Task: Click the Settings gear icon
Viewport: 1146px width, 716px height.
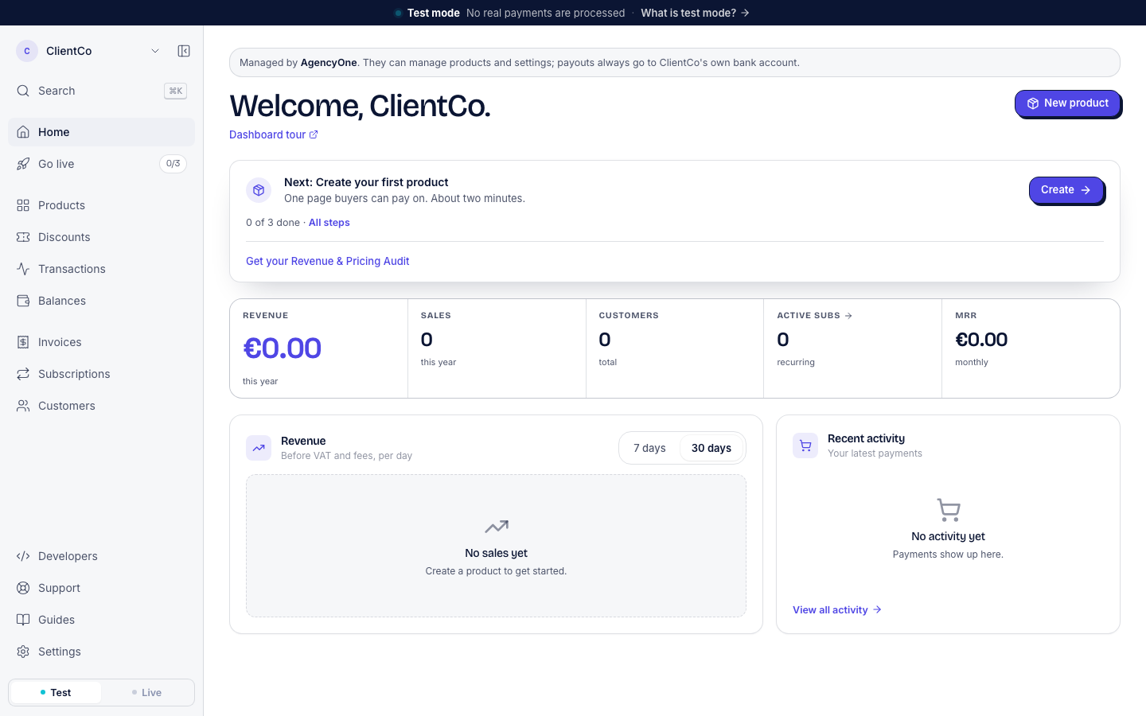Action: tap(23, 652)
